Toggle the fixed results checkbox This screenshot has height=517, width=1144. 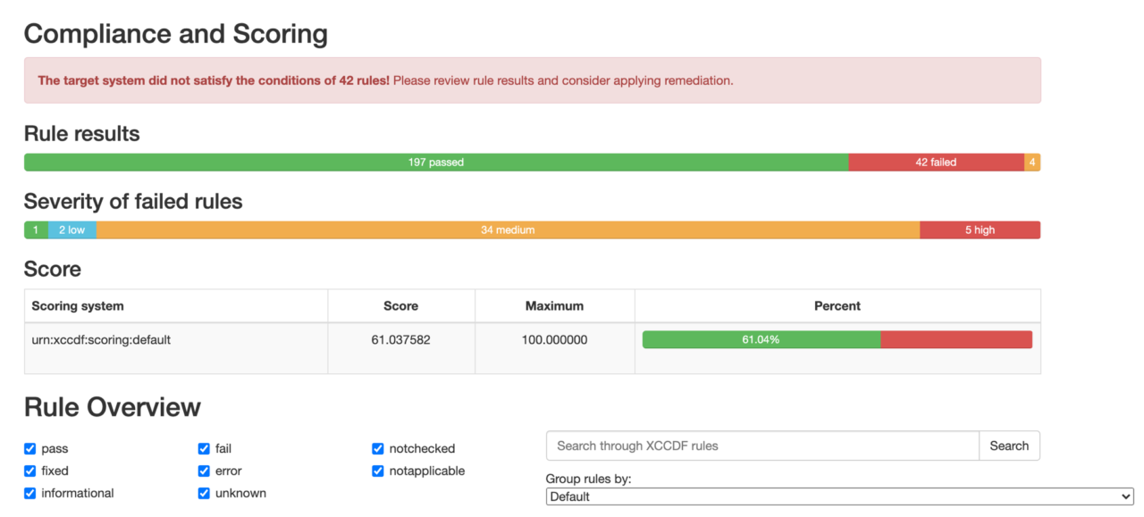tap(30, 471)
